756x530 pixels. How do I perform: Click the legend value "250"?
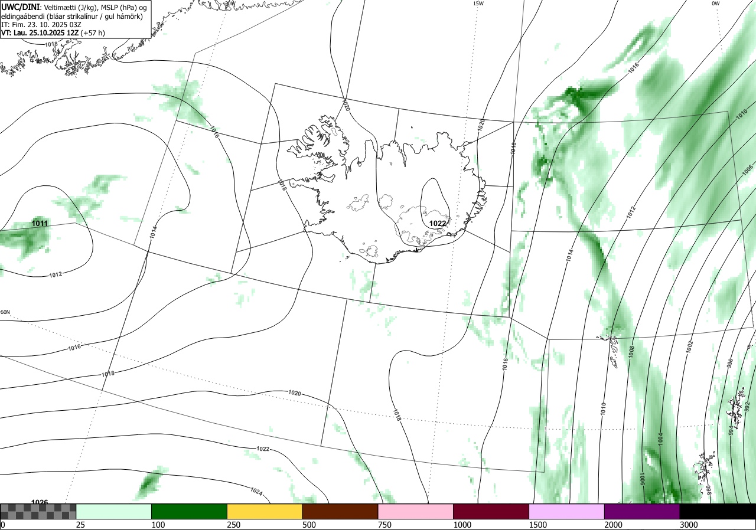[x=234, y=525]
